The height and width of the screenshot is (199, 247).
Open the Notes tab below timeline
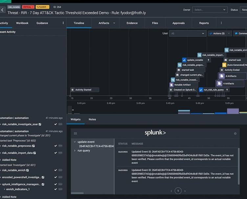point(92,119)
